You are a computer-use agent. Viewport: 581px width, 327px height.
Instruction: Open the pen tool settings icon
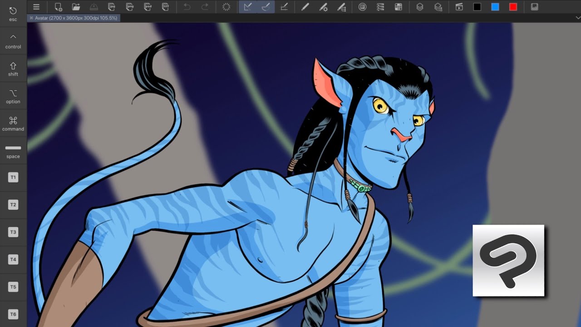pos(324,7)
